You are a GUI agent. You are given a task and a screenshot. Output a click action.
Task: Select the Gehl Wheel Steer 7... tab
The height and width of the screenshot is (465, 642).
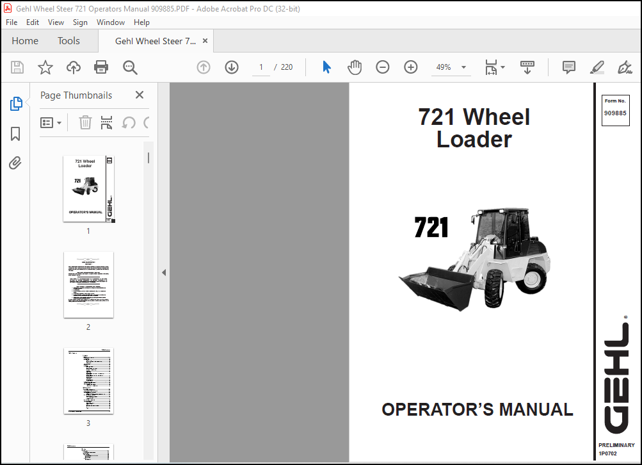click(x=156, y=41)
